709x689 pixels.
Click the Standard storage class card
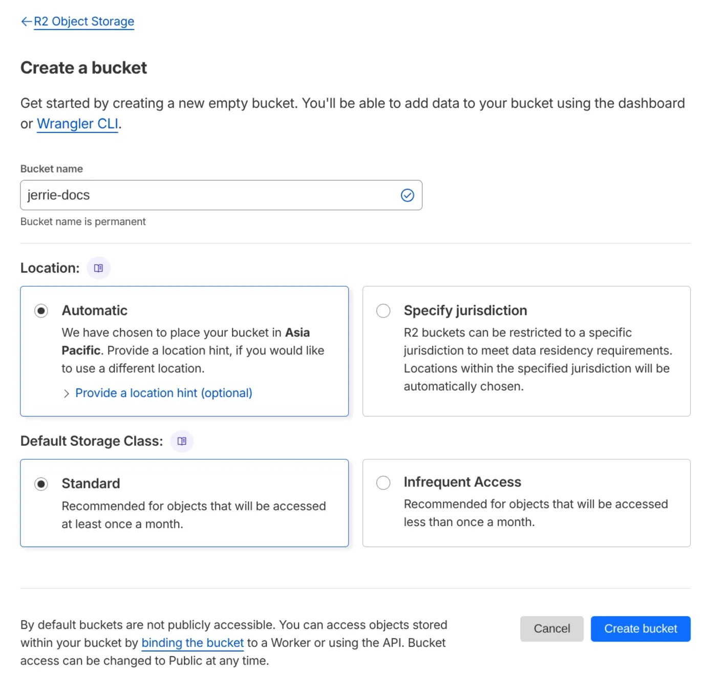[x=184, y=503]
